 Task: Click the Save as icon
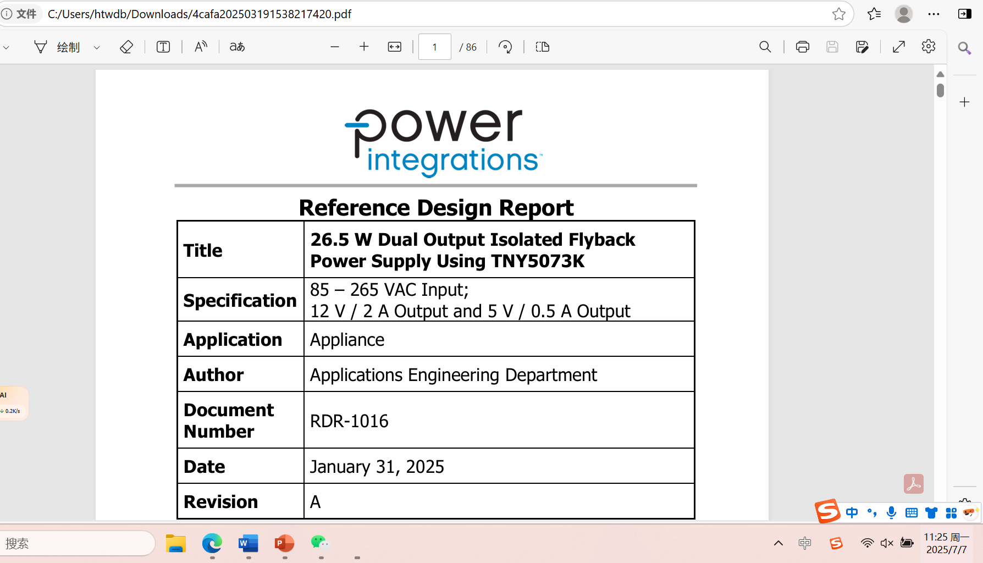[862, 47]
